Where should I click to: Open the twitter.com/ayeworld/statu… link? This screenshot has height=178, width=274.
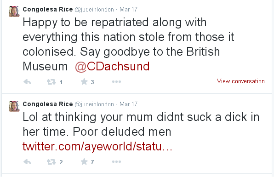tap(97, 146)
